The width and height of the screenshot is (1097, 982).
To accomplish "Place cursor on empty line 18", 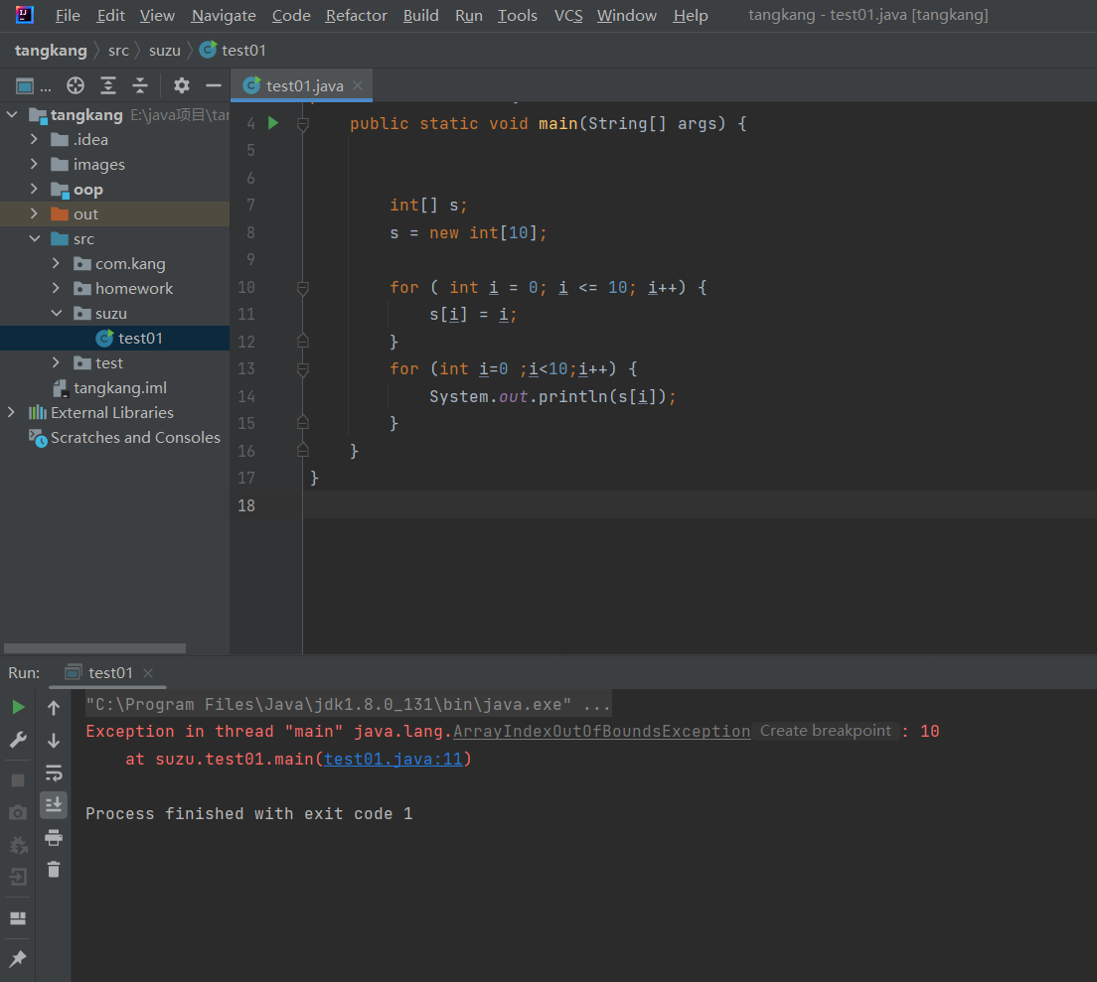I will pos(700,504).
